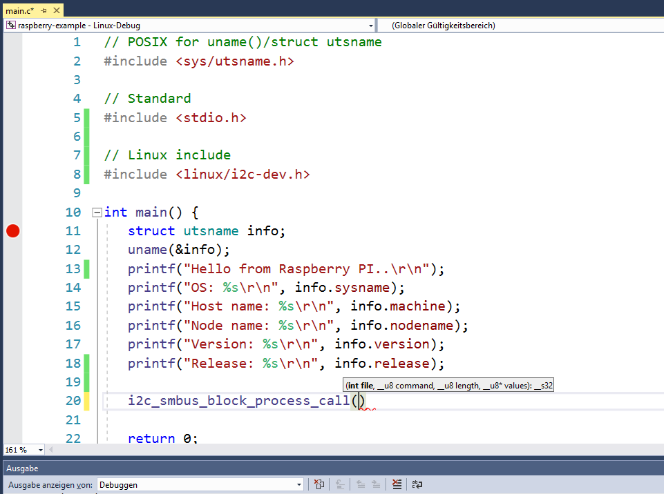
Task: Close the main.c tab
Action: (57, 10)
